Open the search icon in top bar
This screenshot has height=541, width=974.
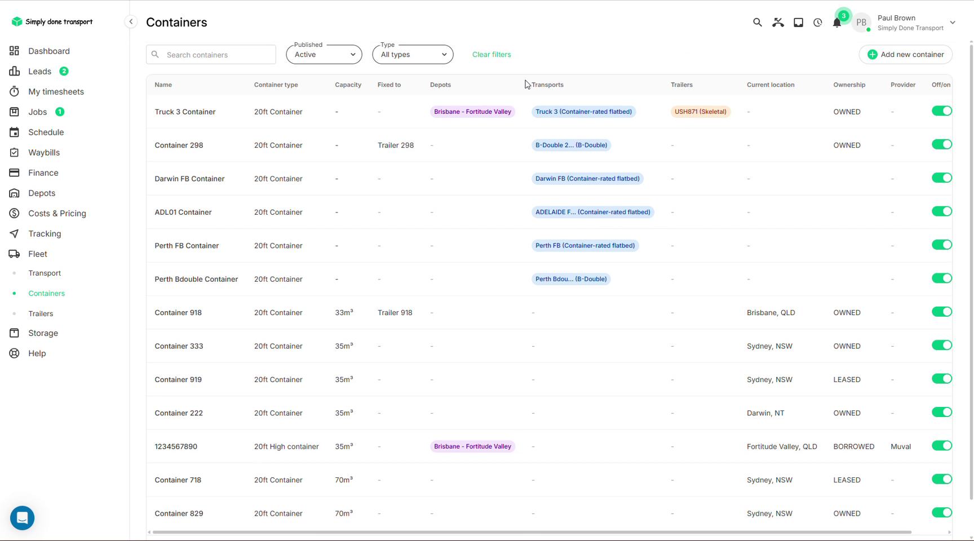(758, 23)
